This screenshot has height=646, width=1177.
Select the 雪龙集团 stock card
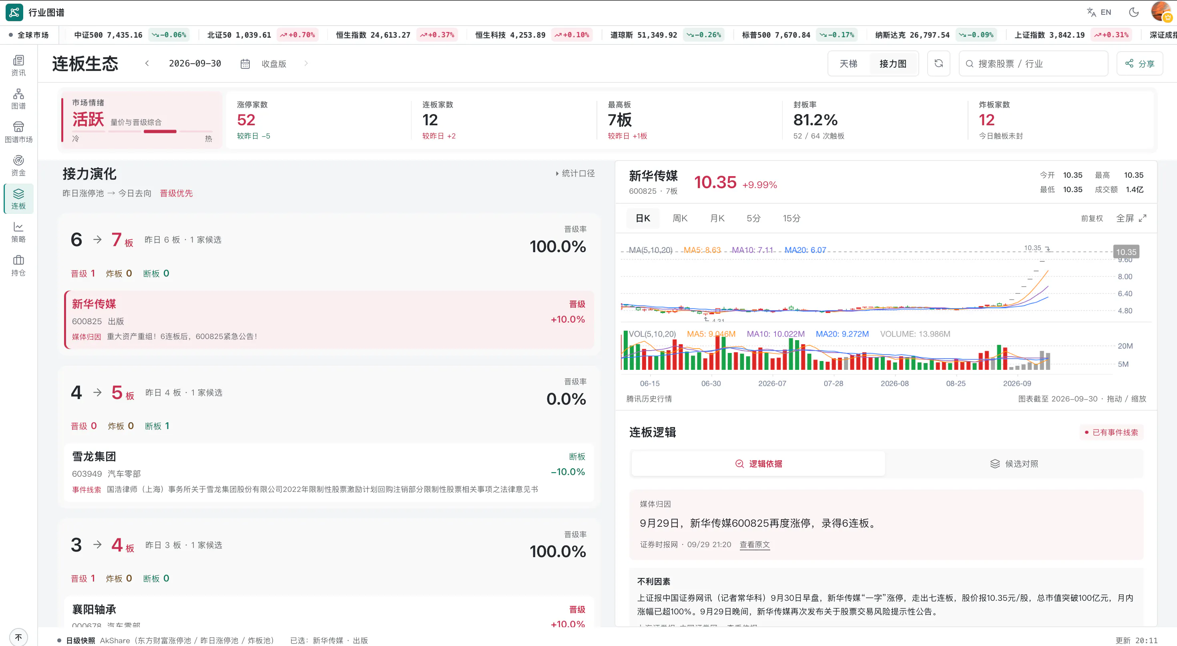tap(329, 472)
